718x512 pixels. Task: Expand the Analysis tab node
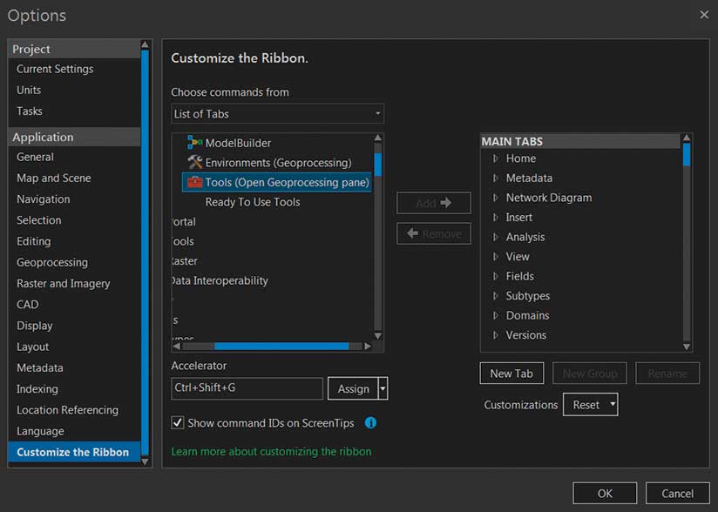pyautogui.click(x=495, y=237)
